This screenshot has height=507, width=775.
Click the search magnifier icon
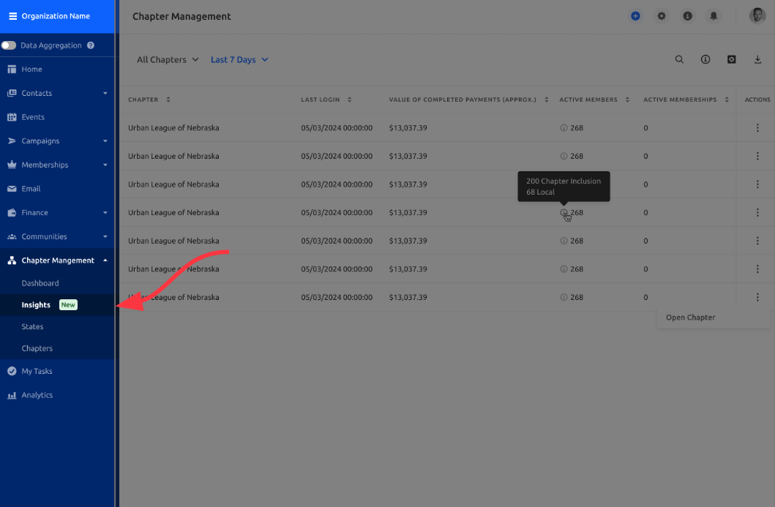coord(679,59)
